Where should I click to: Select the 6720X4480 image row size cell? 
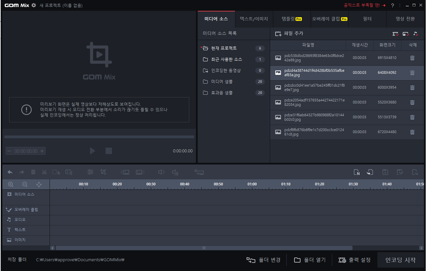pyautogui.click(x=387, y=132)
